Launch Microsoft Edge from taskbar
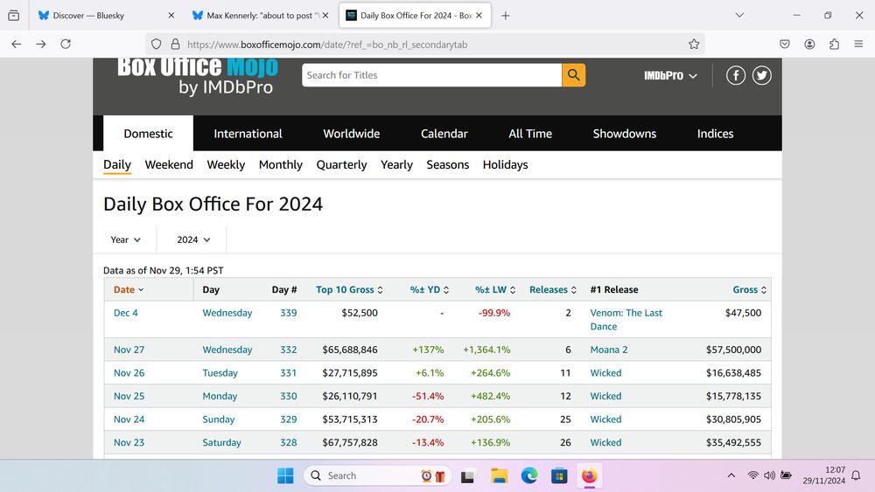The height and width of the screenshot is (492, 875). tap(529, 476)
